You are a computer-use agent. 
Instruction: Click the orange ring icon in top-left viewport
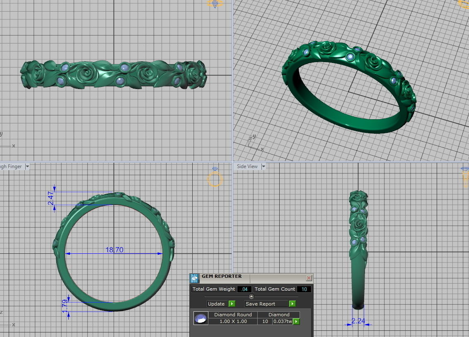click(215, 4)
